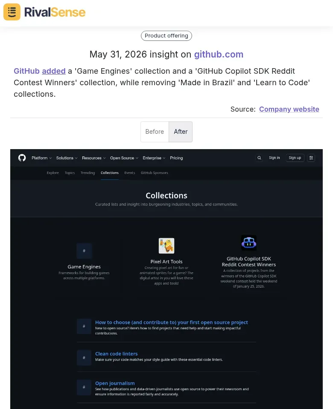This screenshot has height=409, width=333.
Task: Open the GitHub Sponsors tab
Action: click(154, 173)
